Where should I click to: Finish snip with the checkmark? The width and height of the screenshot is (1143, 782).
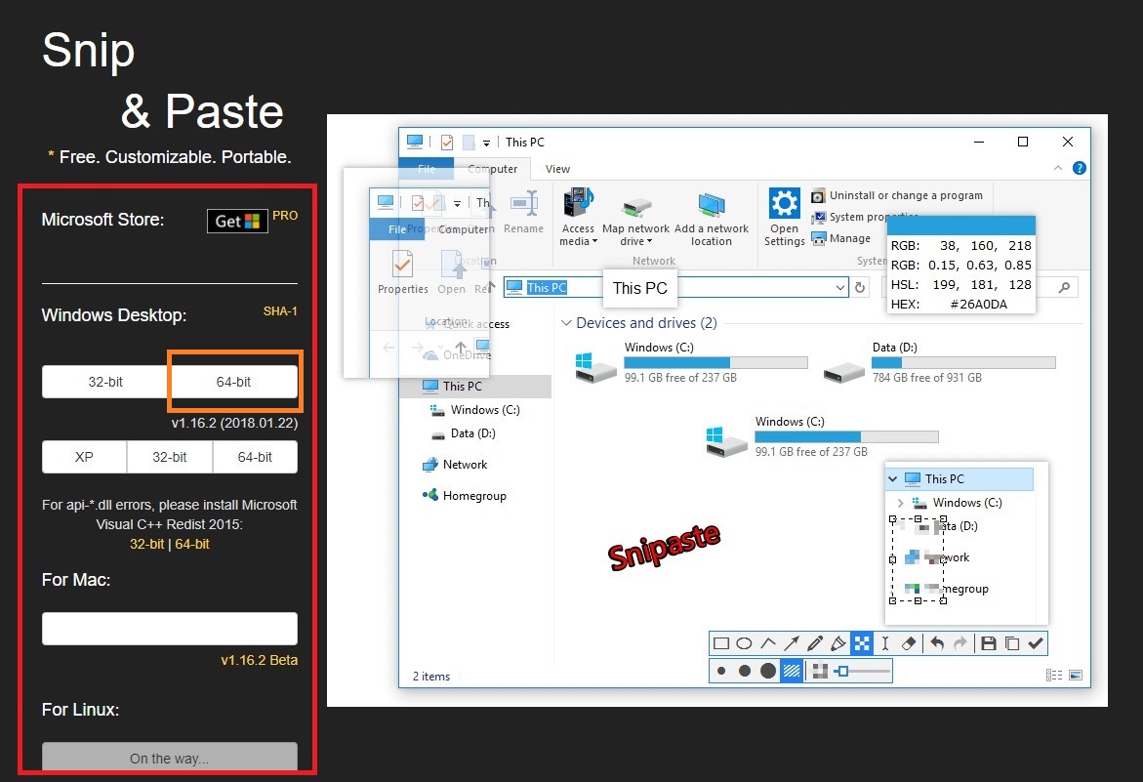pyautogui.click(x=1035, y=643)
